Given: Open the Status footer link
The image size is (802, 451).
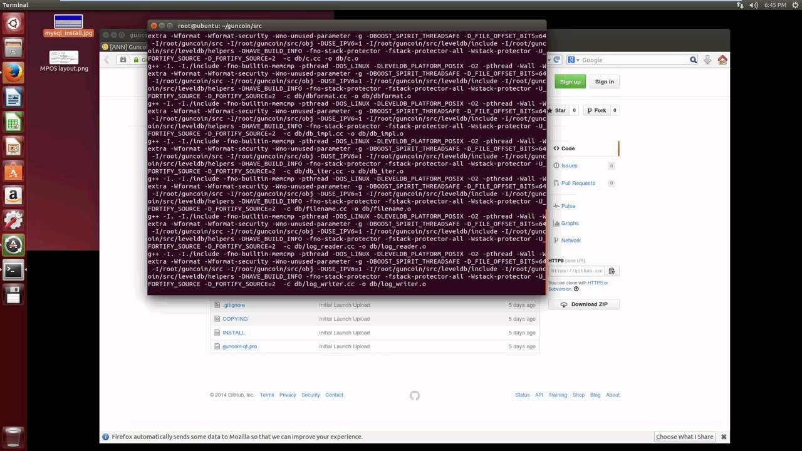Looking at the screenshot, I should coord(523,395).
